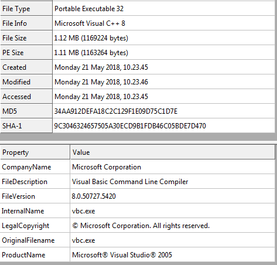This screenshot has height=265, width=277.
Task: Click the Property column header
Action: click(x=35, y=152)
